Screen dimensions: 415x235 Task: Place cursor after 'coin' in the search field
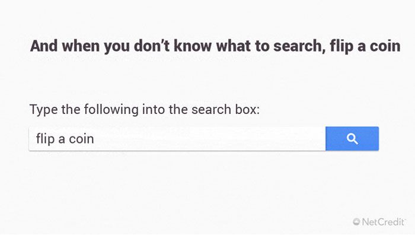coord(95,139)
